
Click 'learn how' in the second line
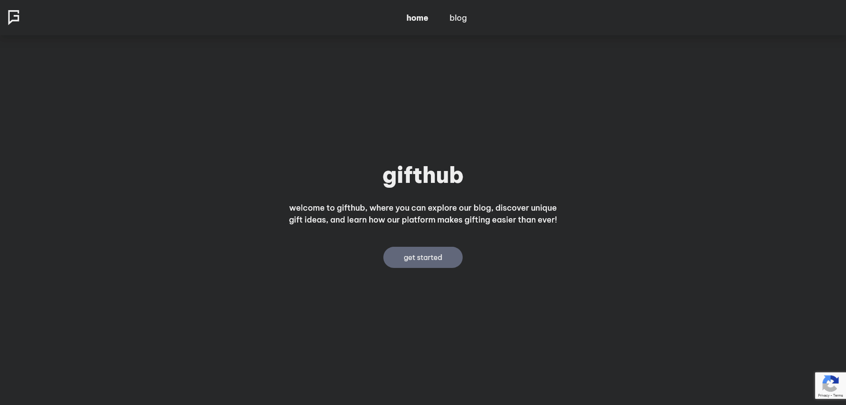click(x=366, y=220)
